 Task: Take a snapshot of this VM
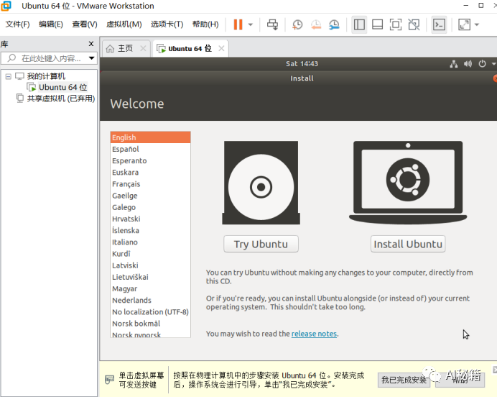pos(297,24)
